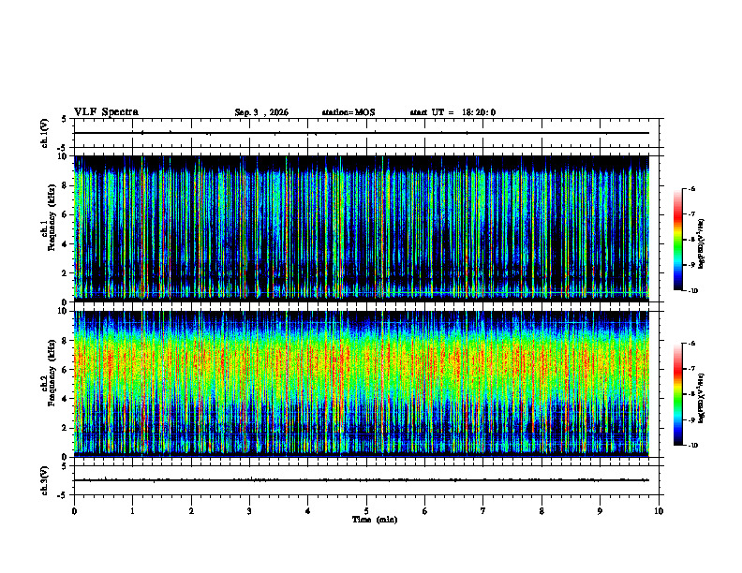
Task: Click the 3 minute tick on the time axis
Action: [x=249, y=511]
